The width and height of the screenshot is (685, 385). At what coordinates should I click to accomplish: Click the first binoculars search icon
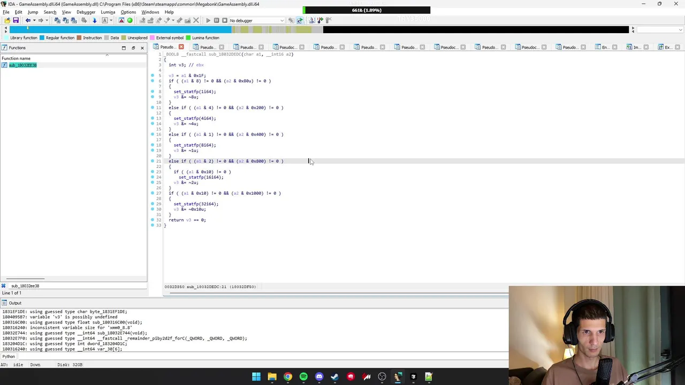pos(57,20)
